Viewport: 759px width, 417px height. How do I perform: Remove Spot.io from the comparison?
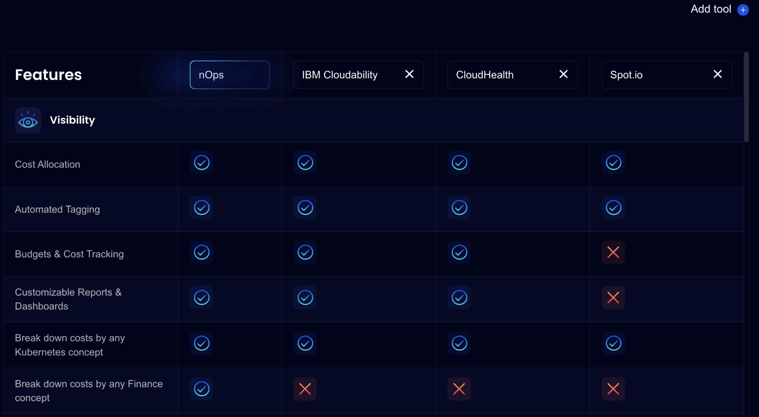[x=718, y=74]
